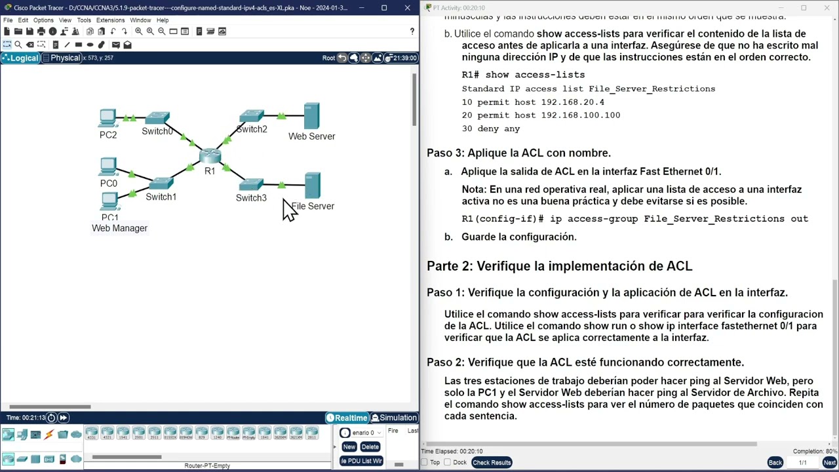Expand the PDU panel with side arrow
This screenshot has height=472, width=839.
pyautogui.click(x=334, y=446)
